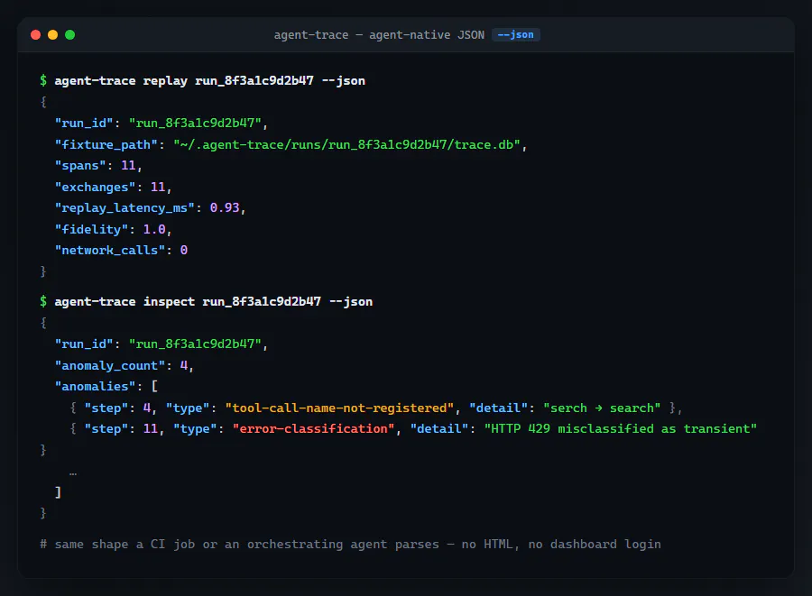This screenshot has height=596, width=812.
Task: Click the trace.db fixture path value
Action: 346,144
